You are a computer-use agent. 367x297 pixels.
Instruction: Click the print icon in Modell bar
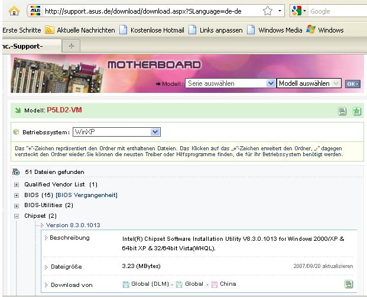point(342,111)
